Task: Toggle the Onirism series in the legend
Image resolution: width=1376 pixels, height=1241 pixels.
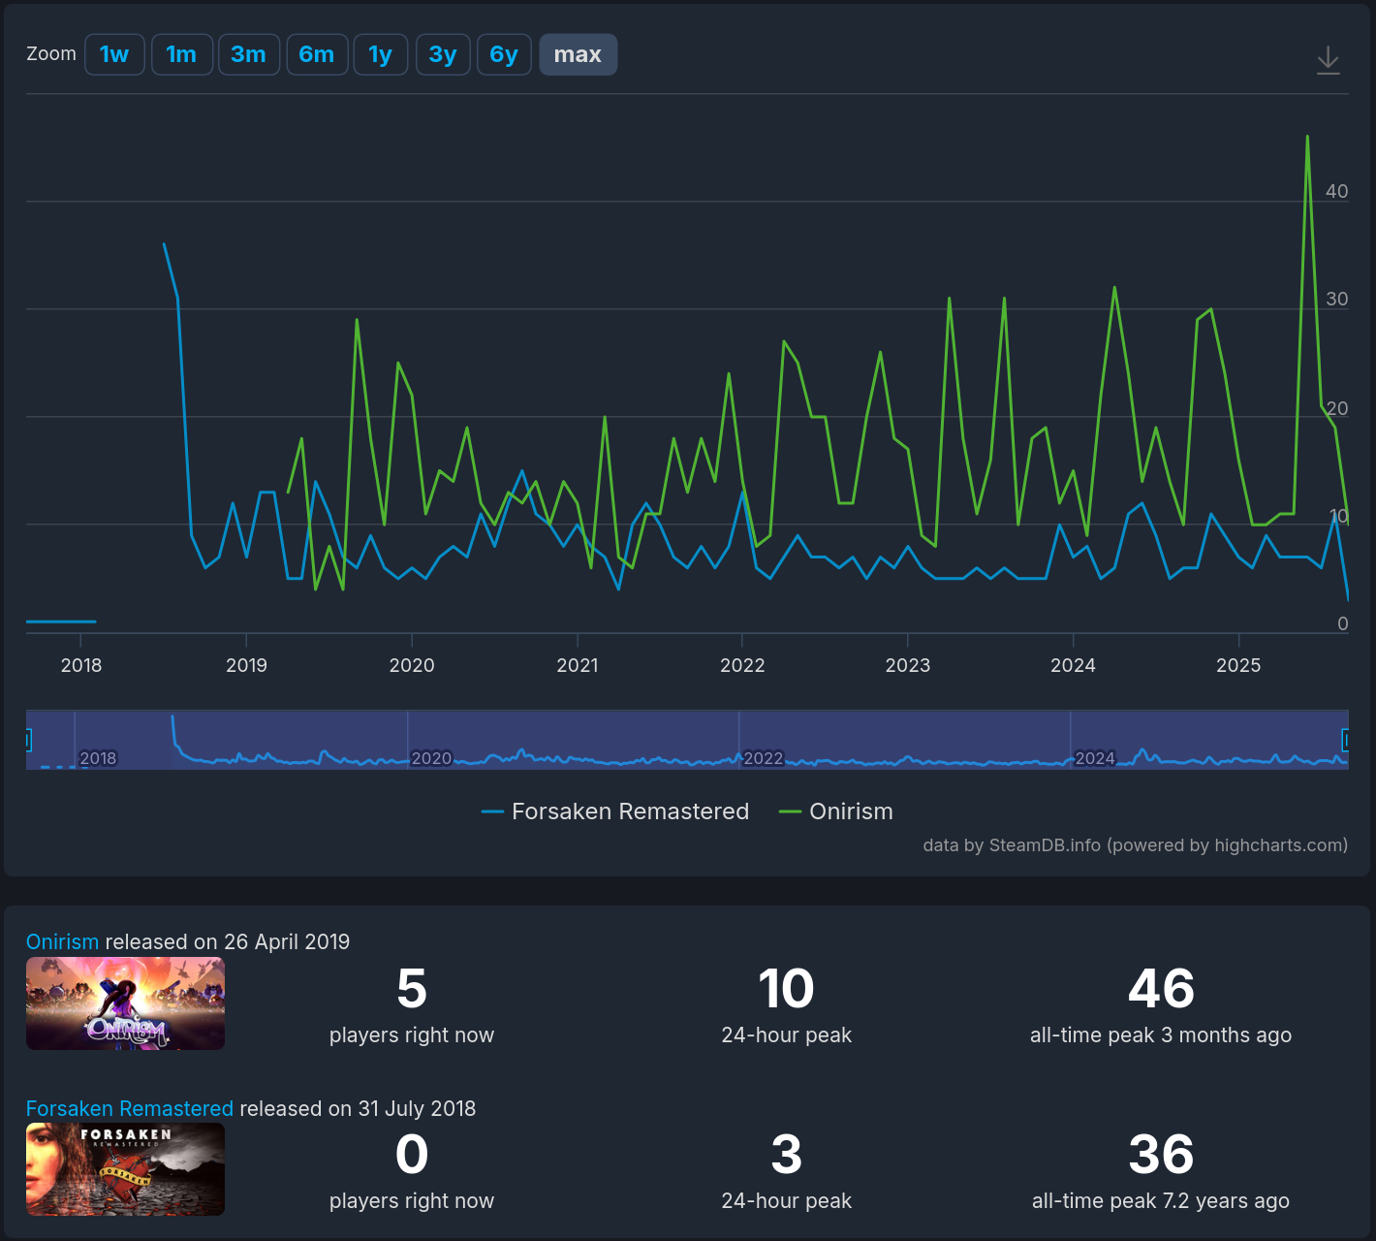Action: pyautogui.click(x=836, y=811)
